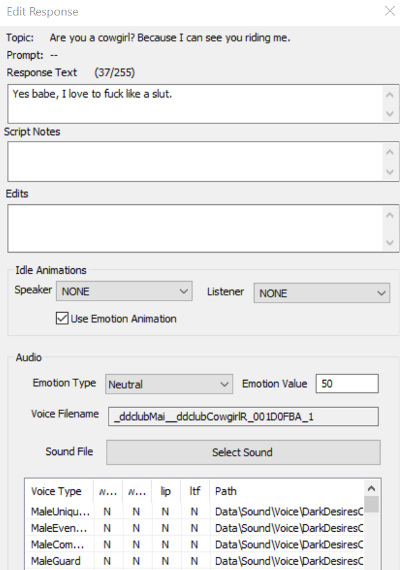Image resolution: width=400 pixels, height=570 pixels.
Task: Click Response Text scroll down arrow
Action: 390,114
